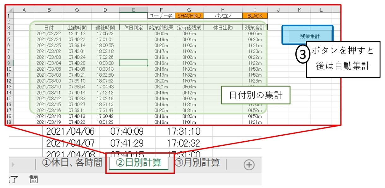Select date cell 2021/02/24
The image size is (385, 188).
click(x=49, y=39)
